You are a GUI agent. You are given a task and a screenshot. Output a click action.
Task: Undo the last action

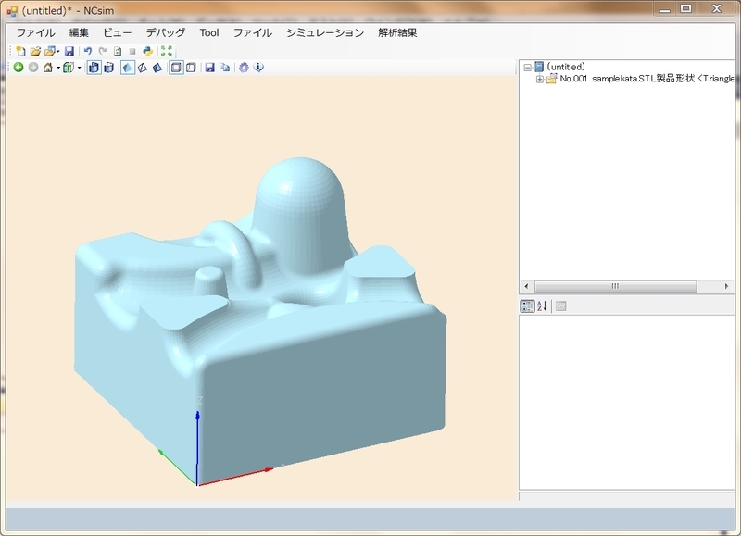(87, 52)
